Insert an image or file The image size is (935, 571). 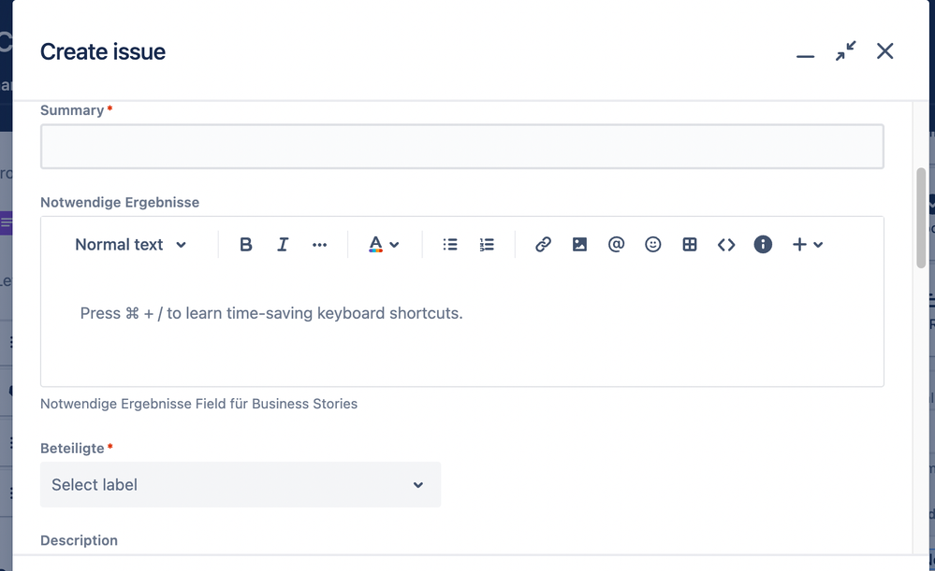pyautogui.click(x=579, y=244)
